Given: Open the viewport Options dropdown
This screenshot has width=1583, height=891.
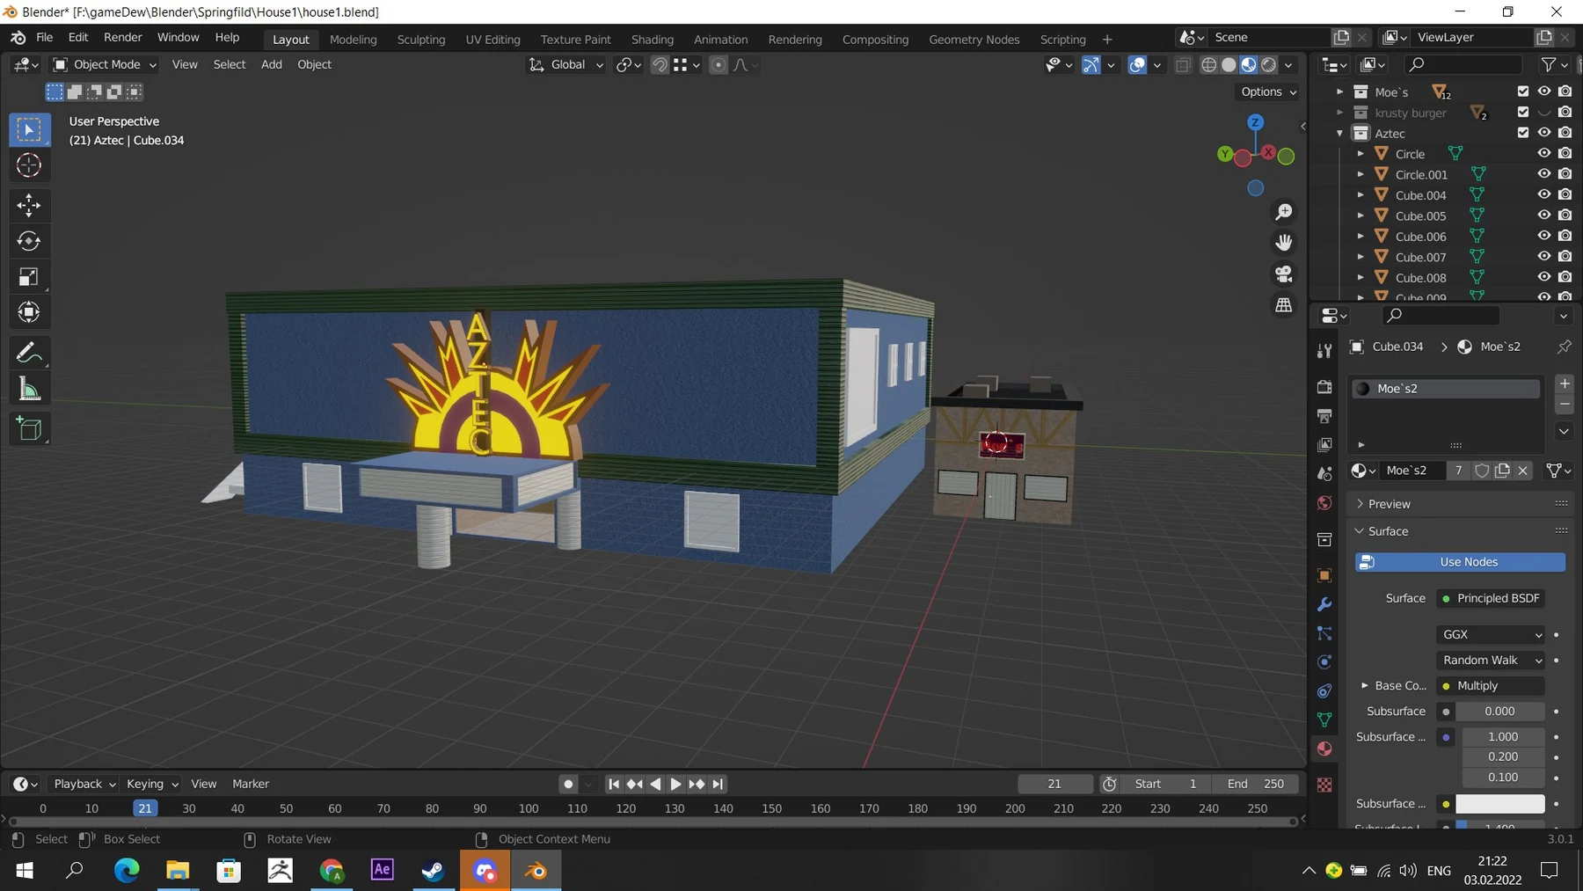Looking at the screenshot, I should point(1267,91).
